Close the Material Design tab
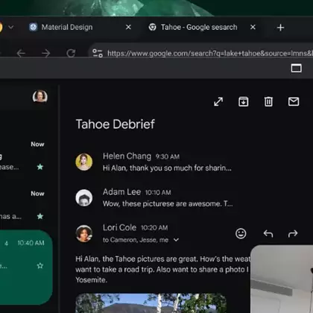This screenshot has height=313, width=313. pos(128,27)
